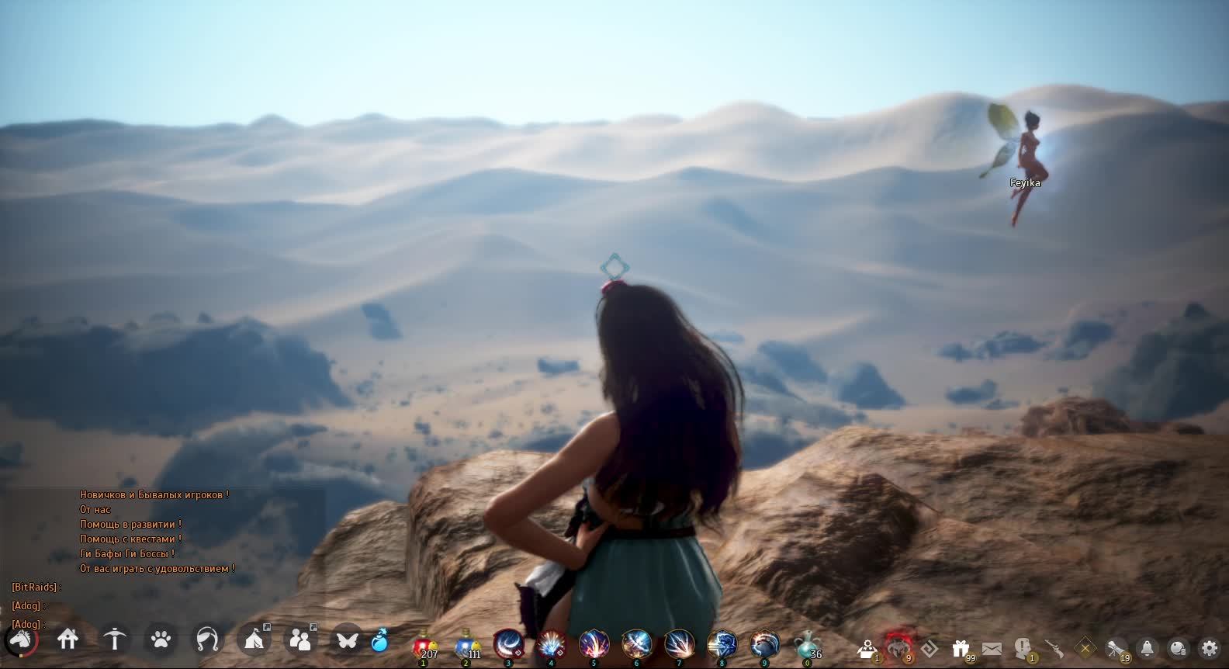Open the butterfly fairy icon
The image size is (1229, 669).
(x=347, y=640)
